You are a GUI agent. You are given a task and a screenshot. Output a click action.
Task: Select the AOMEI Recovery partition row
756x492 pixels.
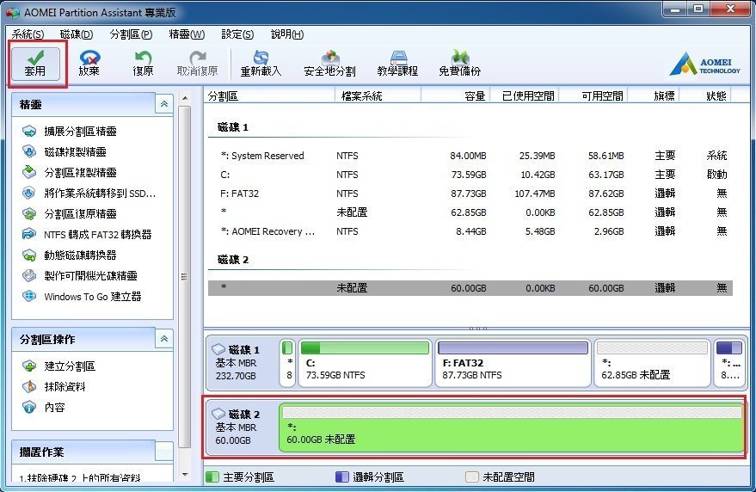tap(470, 231)
